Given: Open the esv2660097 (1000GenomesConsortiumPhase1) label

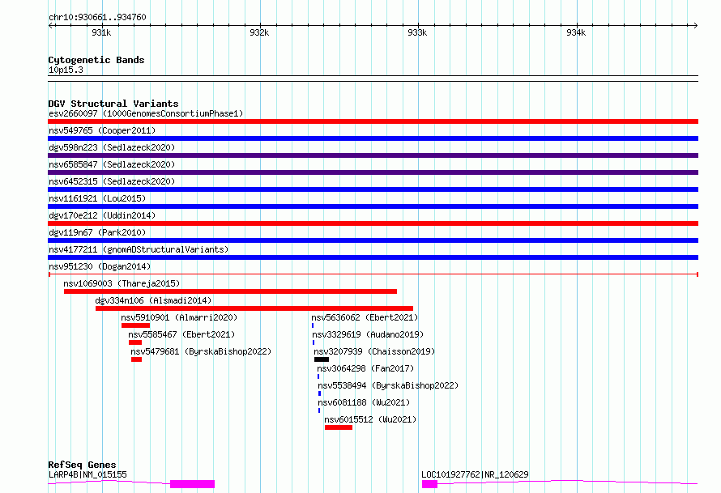Looking at the screenshot, I should [x=146, y=113].
